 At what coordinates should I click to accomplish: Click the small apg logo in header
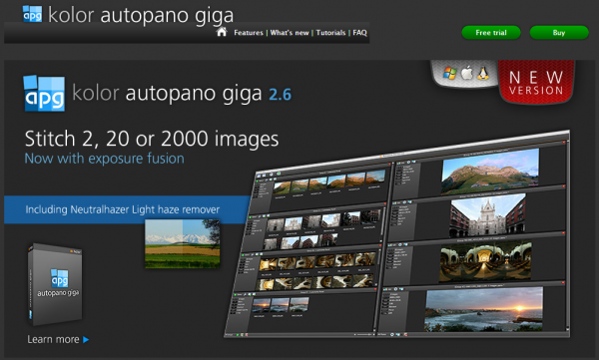[x=33, y=14]
